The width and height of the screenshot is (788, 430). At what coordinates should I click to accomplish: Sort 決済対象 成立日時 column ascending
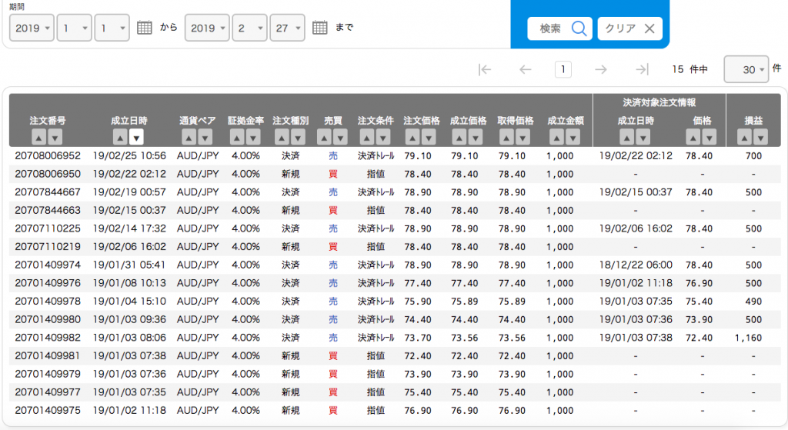(627, 137)
